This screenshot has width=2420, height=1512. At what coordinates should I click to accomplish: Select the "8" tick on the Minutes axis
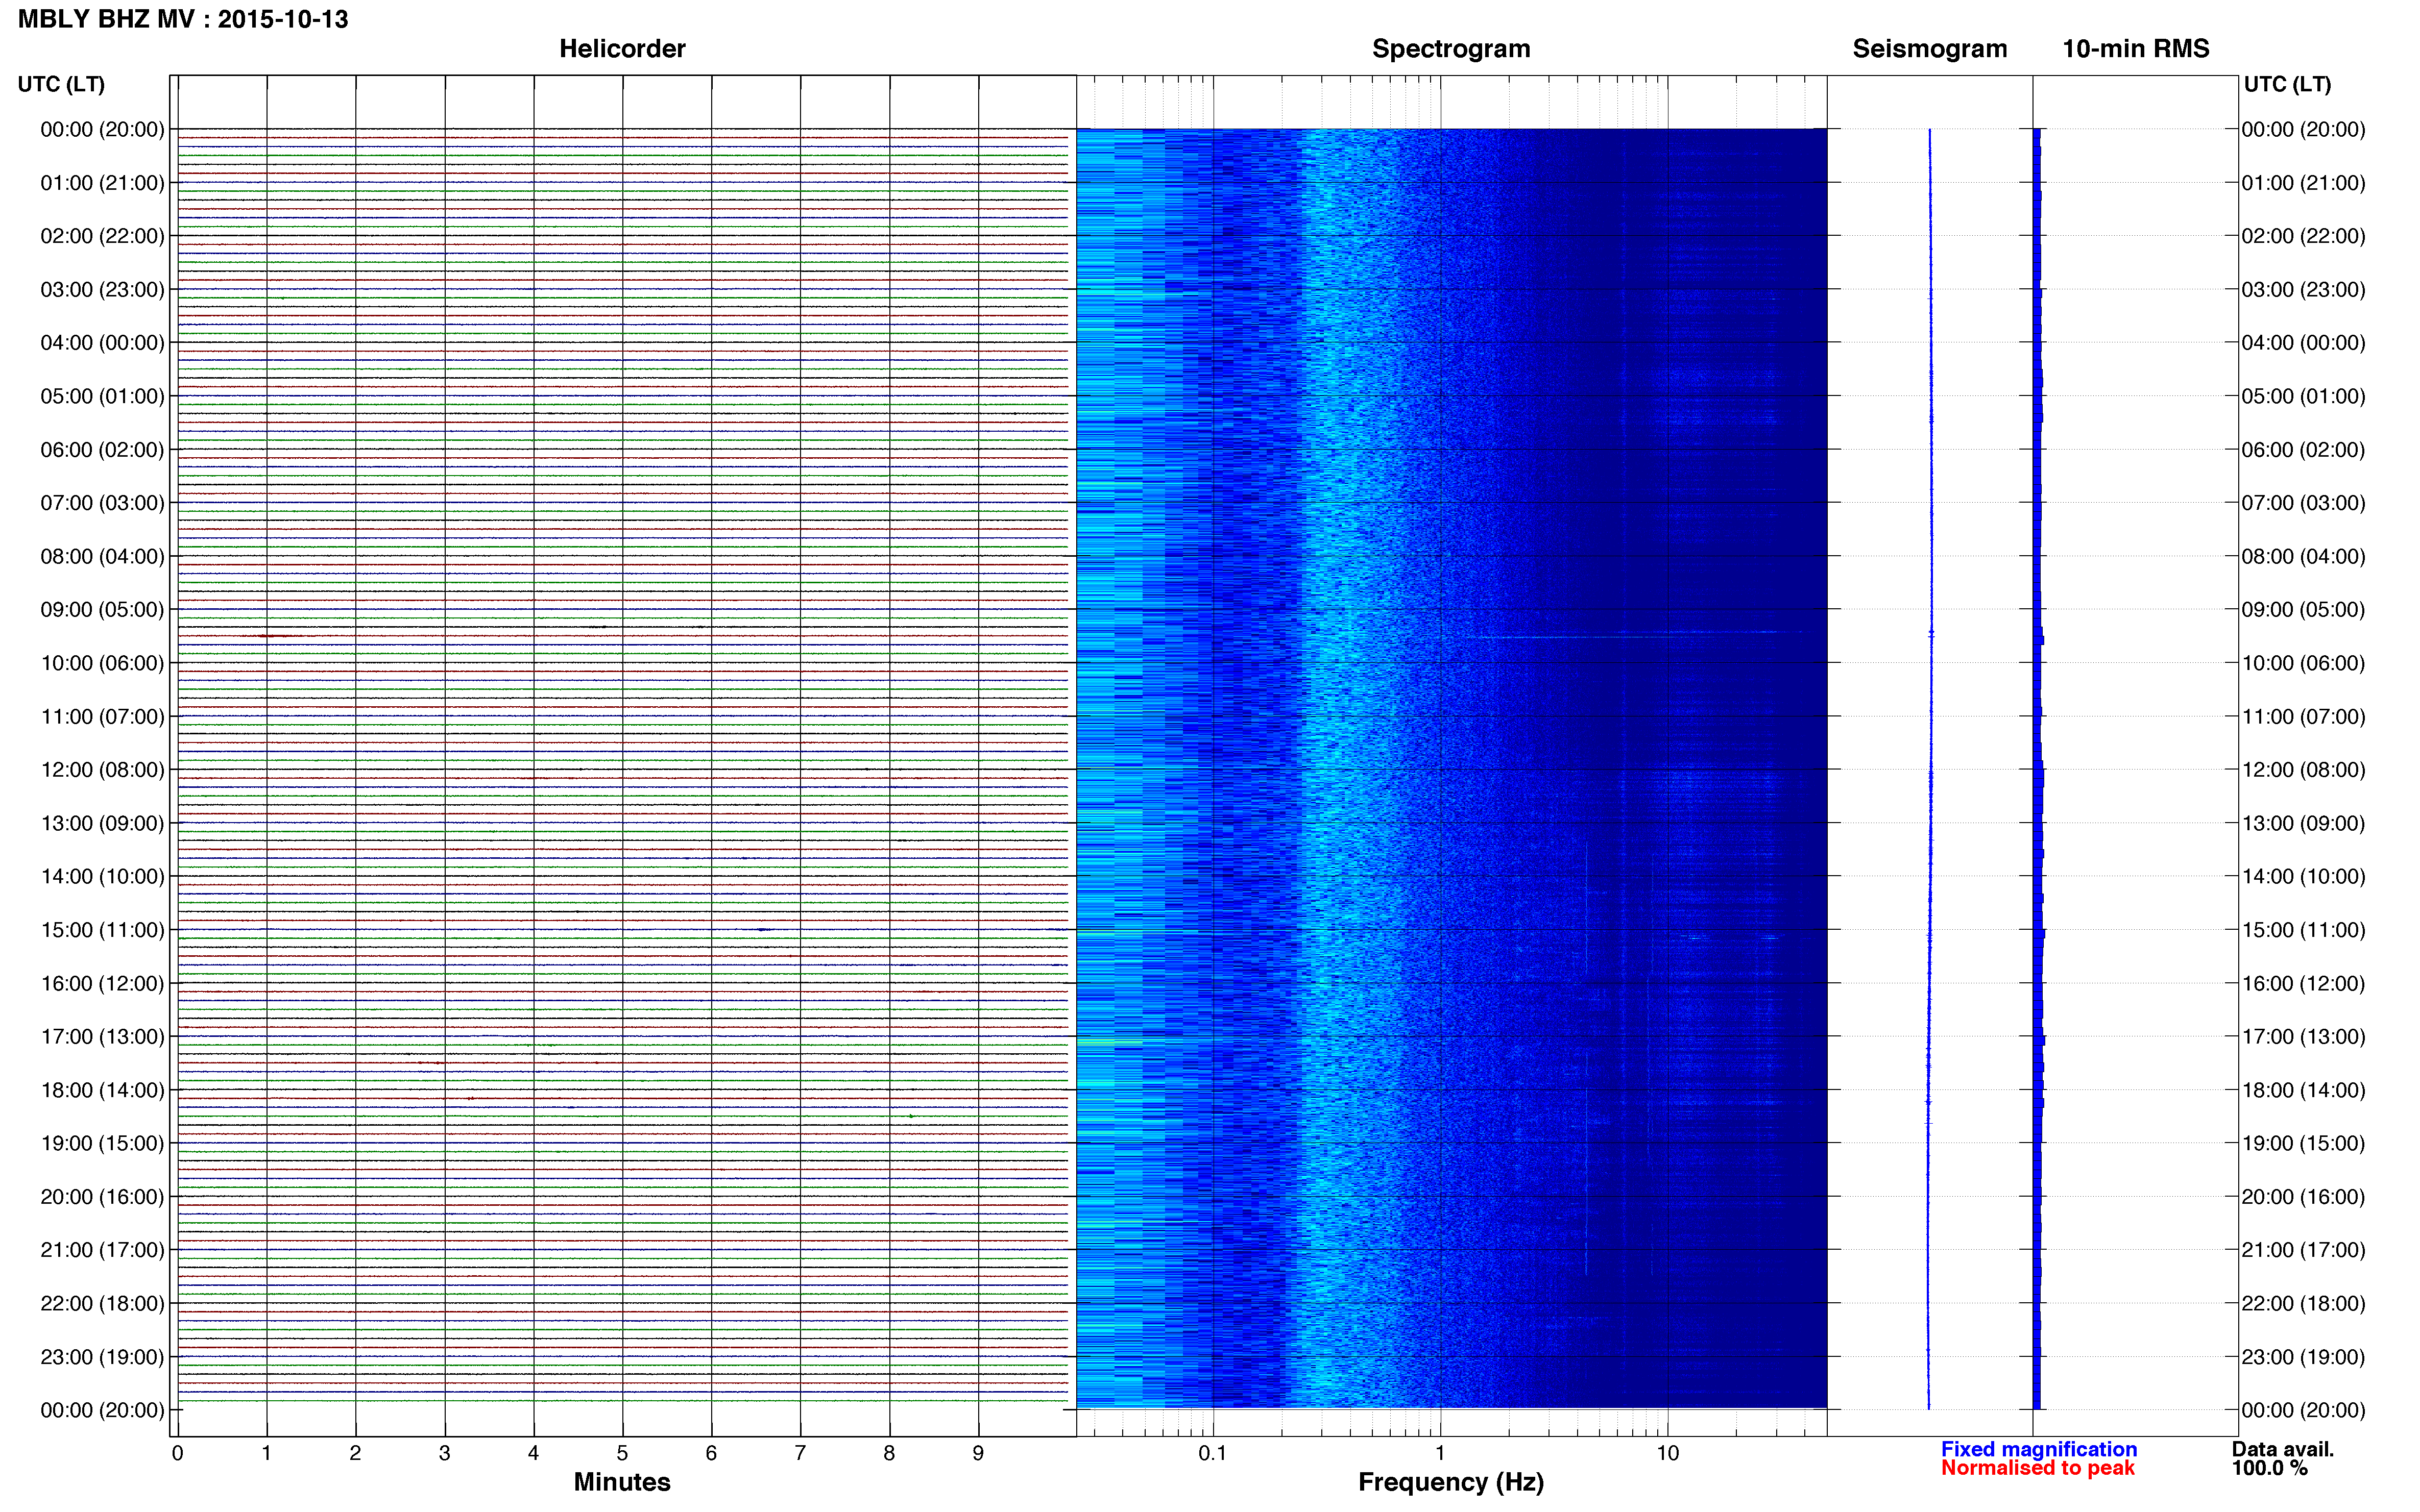889,1453
